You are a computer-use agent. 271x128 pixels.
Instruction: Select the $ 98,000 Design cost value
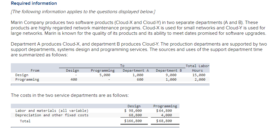[133, 111]
